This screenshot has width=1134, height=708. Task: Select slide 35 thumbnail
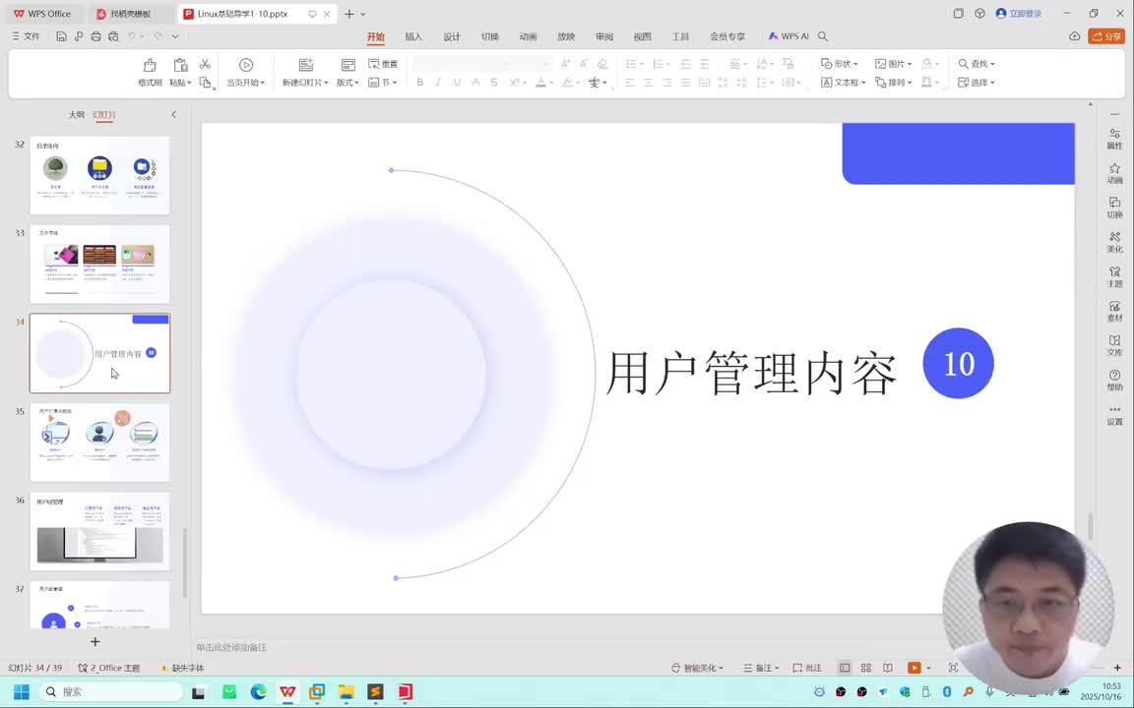99,442
